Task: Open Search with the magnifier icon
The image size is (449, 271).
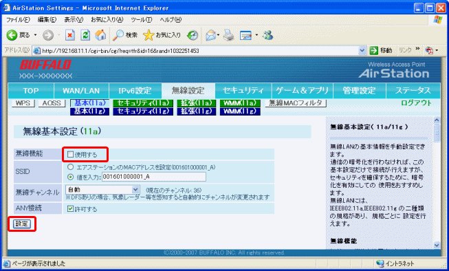Action: pyautogui.click(x=118, y=35)
